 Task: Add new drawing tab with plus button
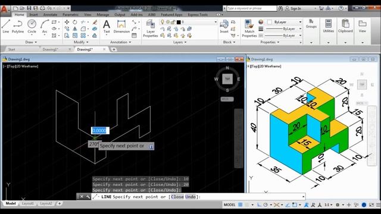(x=114, y=49)
